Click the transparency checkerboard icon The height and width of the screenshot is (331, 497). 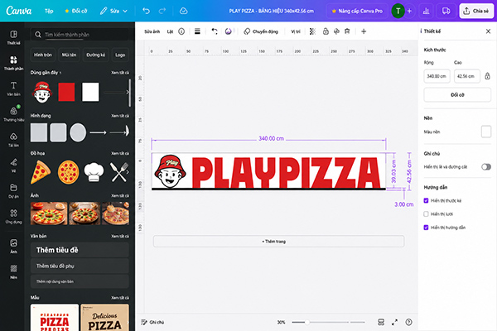pyautogui.click(x=312, y=31)
